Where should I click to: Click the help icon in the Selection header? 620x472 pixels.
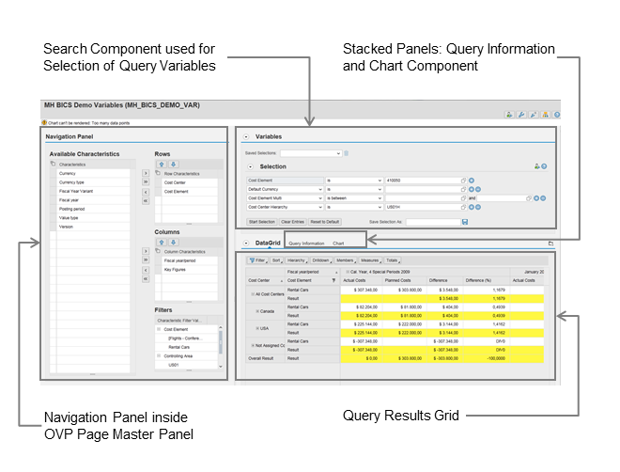544,166
